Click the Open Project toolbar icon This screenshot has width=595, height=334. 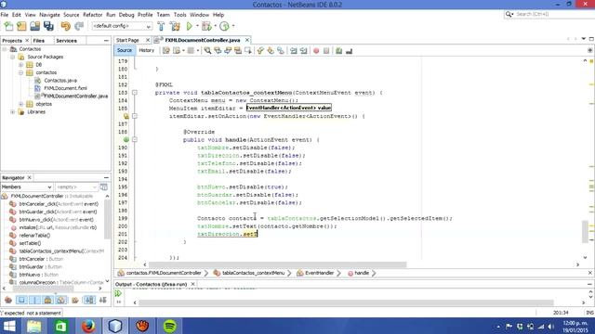pyautogui.click(x=35, y=26)
